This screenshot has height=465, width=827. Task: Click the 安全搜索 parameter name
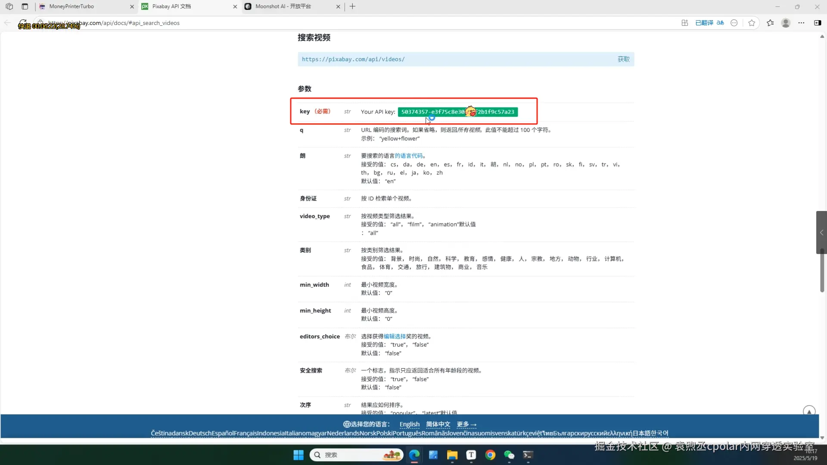coord(311,371)
